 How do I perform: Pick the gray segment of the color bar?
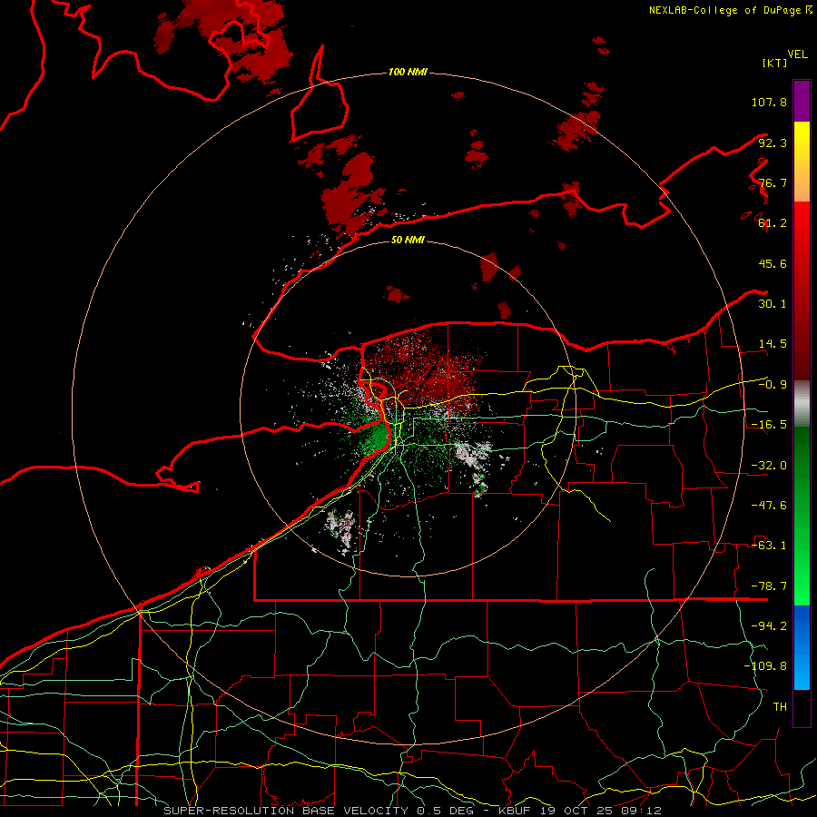coord(802,403)
